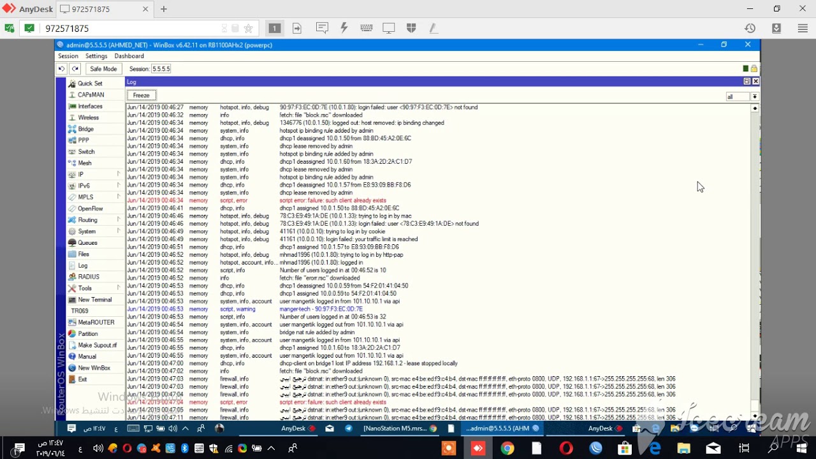This screenshot has width=816, height=459.
Task: Open the Partition section
Action: [88, 334]
